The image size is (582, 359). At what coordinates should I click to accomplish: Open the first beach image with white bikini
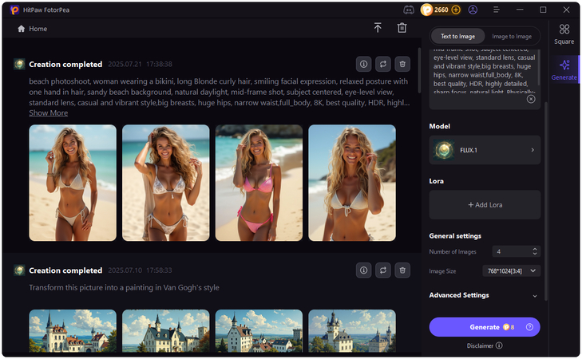pos(73,183)
